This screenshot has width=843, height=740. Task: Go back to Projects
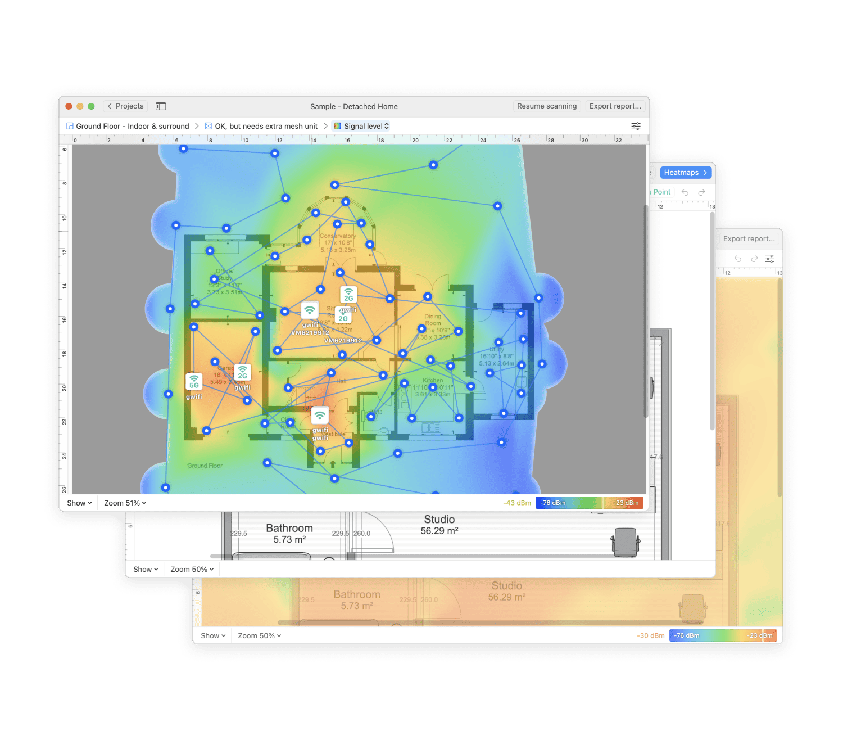(125, 106)
